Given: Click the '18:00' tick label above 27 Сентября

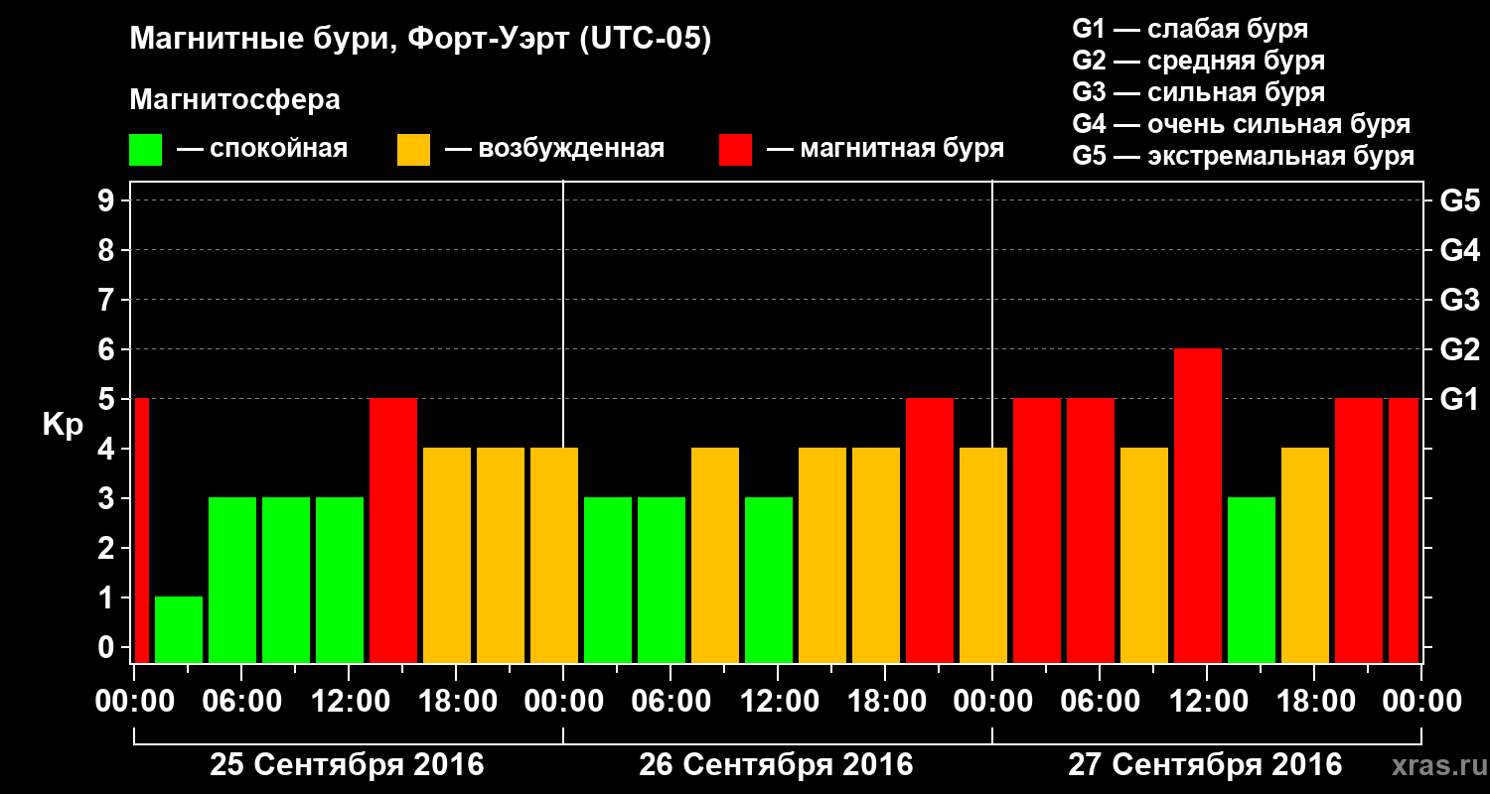Looking at the screenshot, I should coord(1314,702).
